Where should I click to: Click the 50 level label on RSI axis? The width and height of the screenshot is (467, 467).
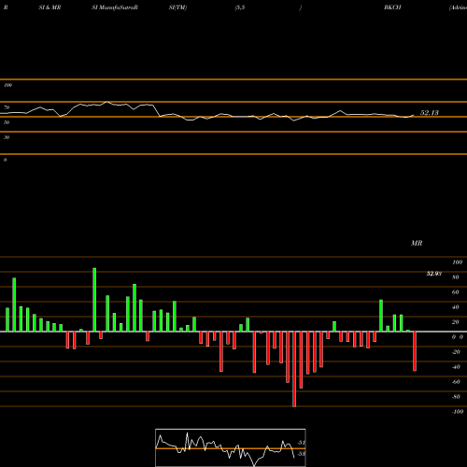click(7, 122)
